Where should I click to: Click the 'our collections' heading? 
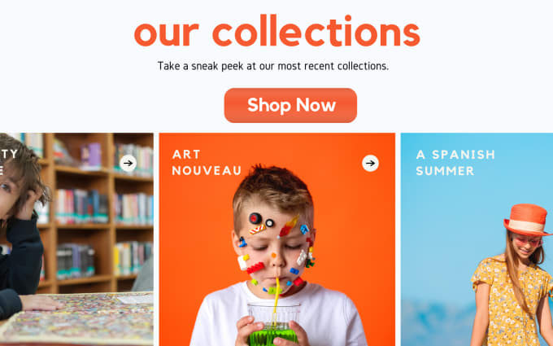click(276, 31)
